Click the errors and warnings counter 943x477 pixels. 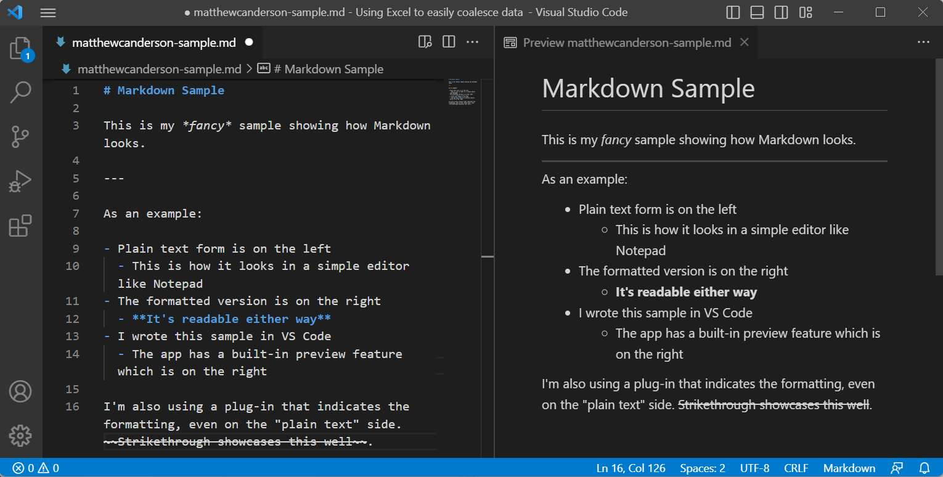click(x=34, y=468)
